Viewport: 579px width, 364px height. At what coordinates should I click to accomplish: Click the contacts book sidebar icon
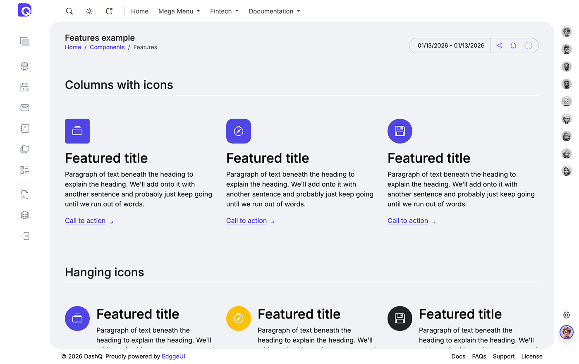coord(25,129)
